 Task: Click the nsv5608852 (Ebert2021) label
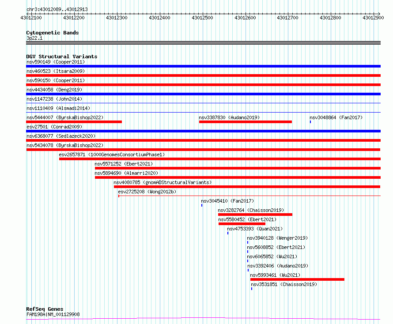(x=276, y=247)
